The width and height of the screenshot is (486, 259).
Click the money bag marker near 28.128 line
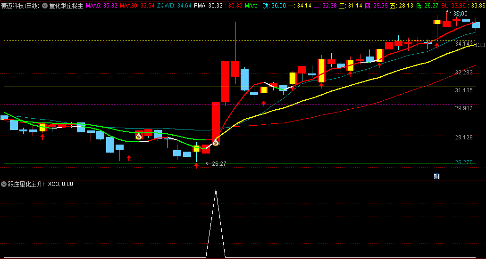pos(139,136)
